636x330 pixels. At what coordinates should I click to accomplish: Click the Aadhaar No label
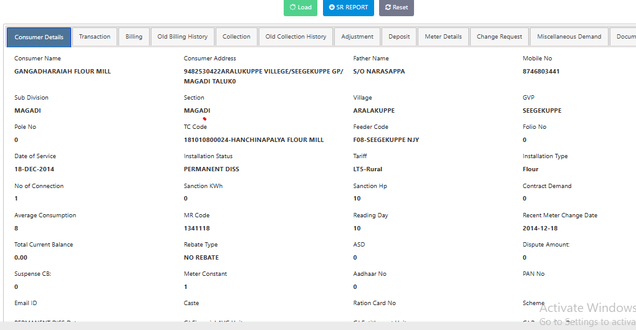point(370,274)
